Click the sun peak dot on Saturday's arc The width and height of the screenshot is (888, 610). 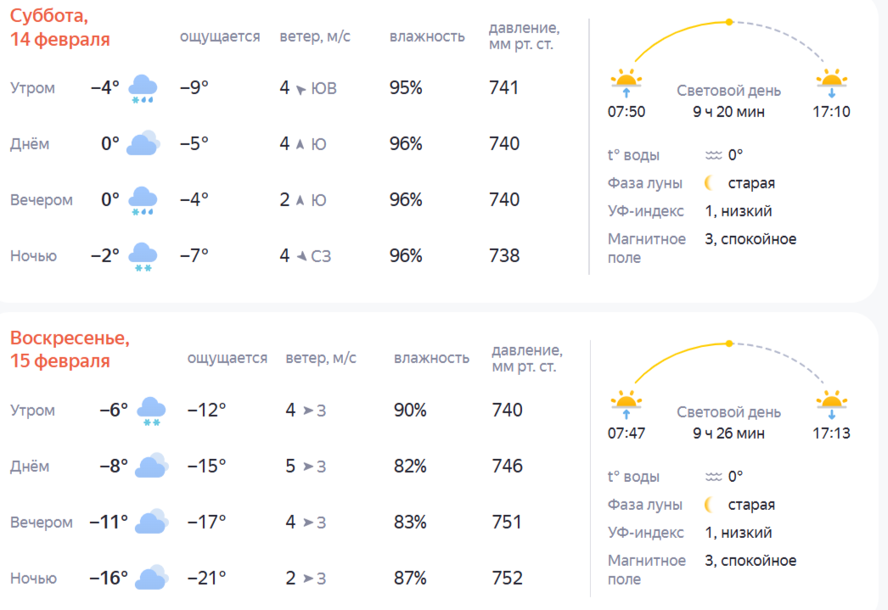point(728,22)
